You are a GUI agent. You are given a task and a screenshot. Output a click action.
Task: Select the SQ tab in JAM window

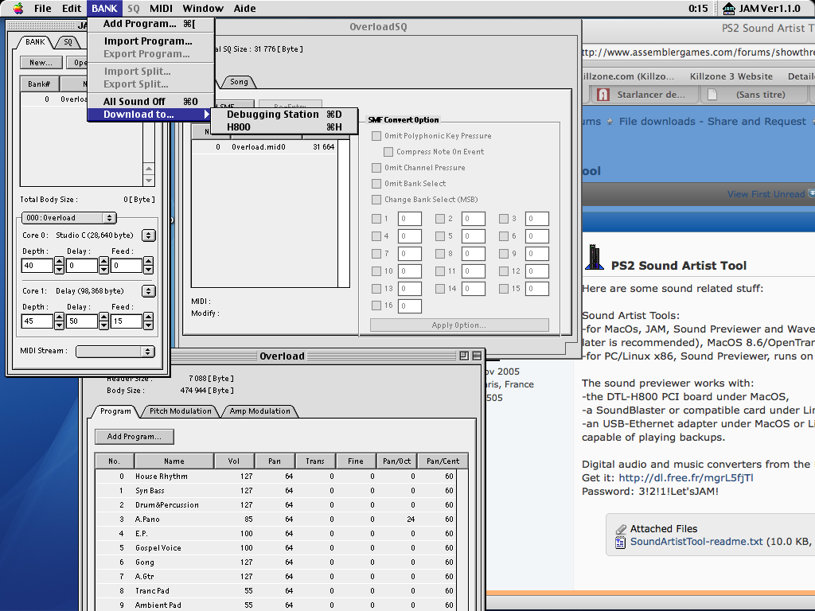point(68,42)
